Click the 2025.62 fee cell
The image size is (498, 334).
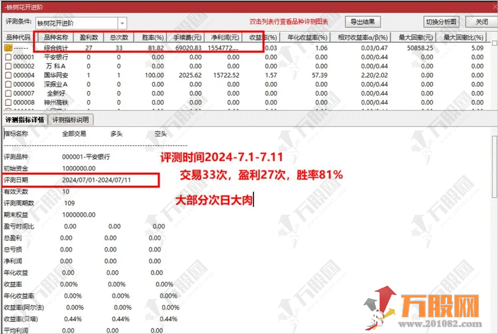(190, 75)
